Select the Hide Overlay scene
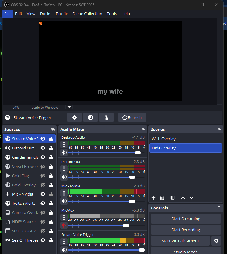The height and width of the screenshot is (254, 227). pos(186,148)
